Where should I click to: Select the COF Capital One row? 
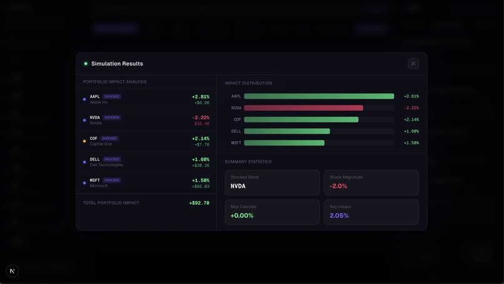pos(146,141)
